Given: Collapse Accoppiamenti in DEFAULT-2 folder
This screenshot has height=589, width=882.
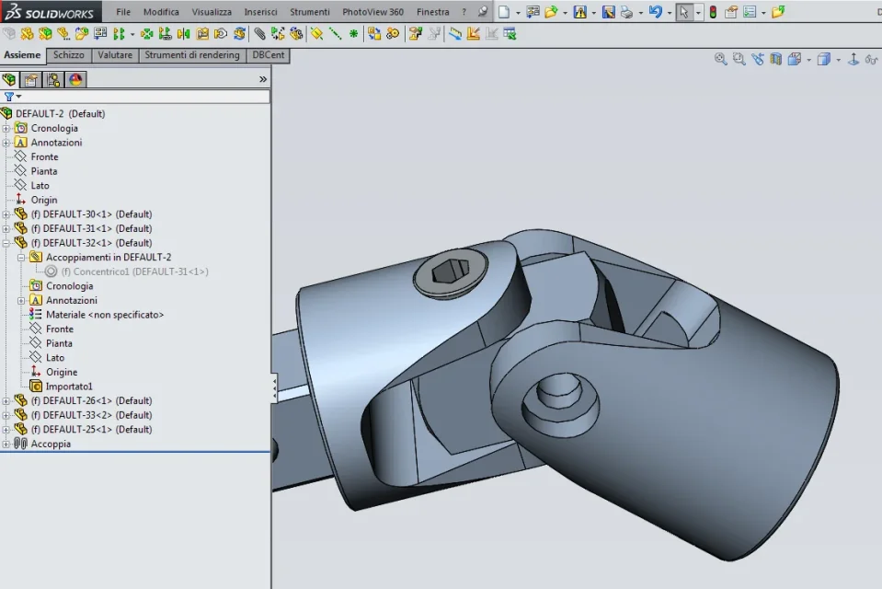Looking at the screenshot, I should coord(21,258).
